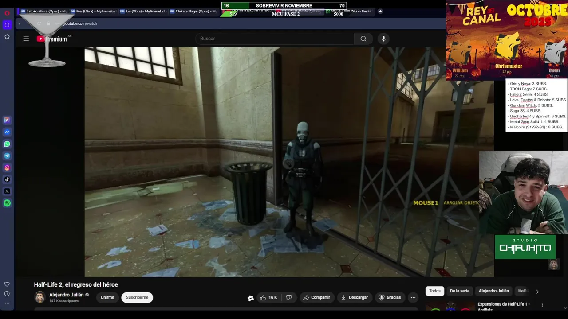Share the video with Compartir
568x319 pixels.
[316, 297]
